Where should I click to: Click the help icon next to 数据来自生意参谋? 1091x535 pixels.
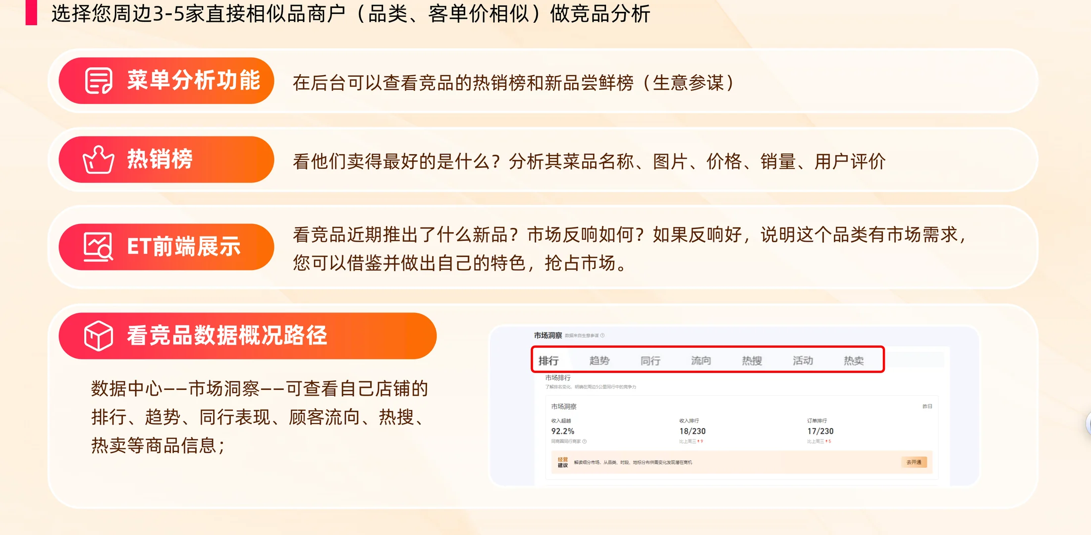602,335
